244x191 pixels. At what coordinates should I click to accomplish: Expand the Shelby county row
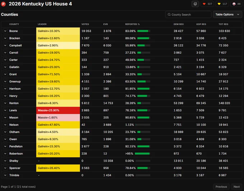5,161
